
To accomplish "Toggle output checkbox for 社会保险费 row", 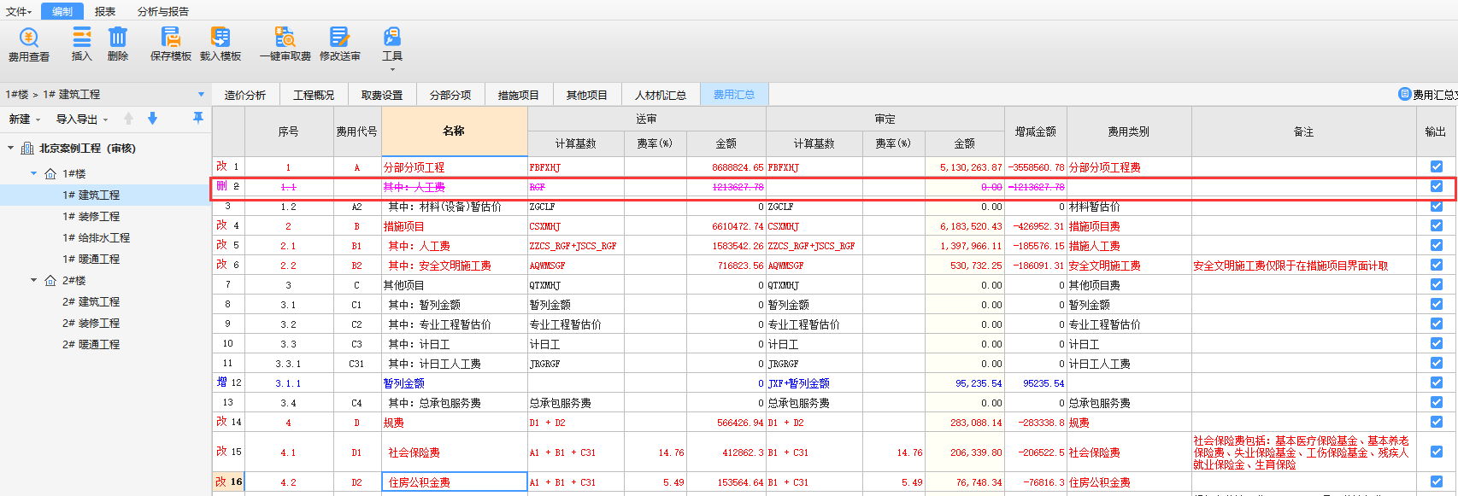I will 1436,452.
